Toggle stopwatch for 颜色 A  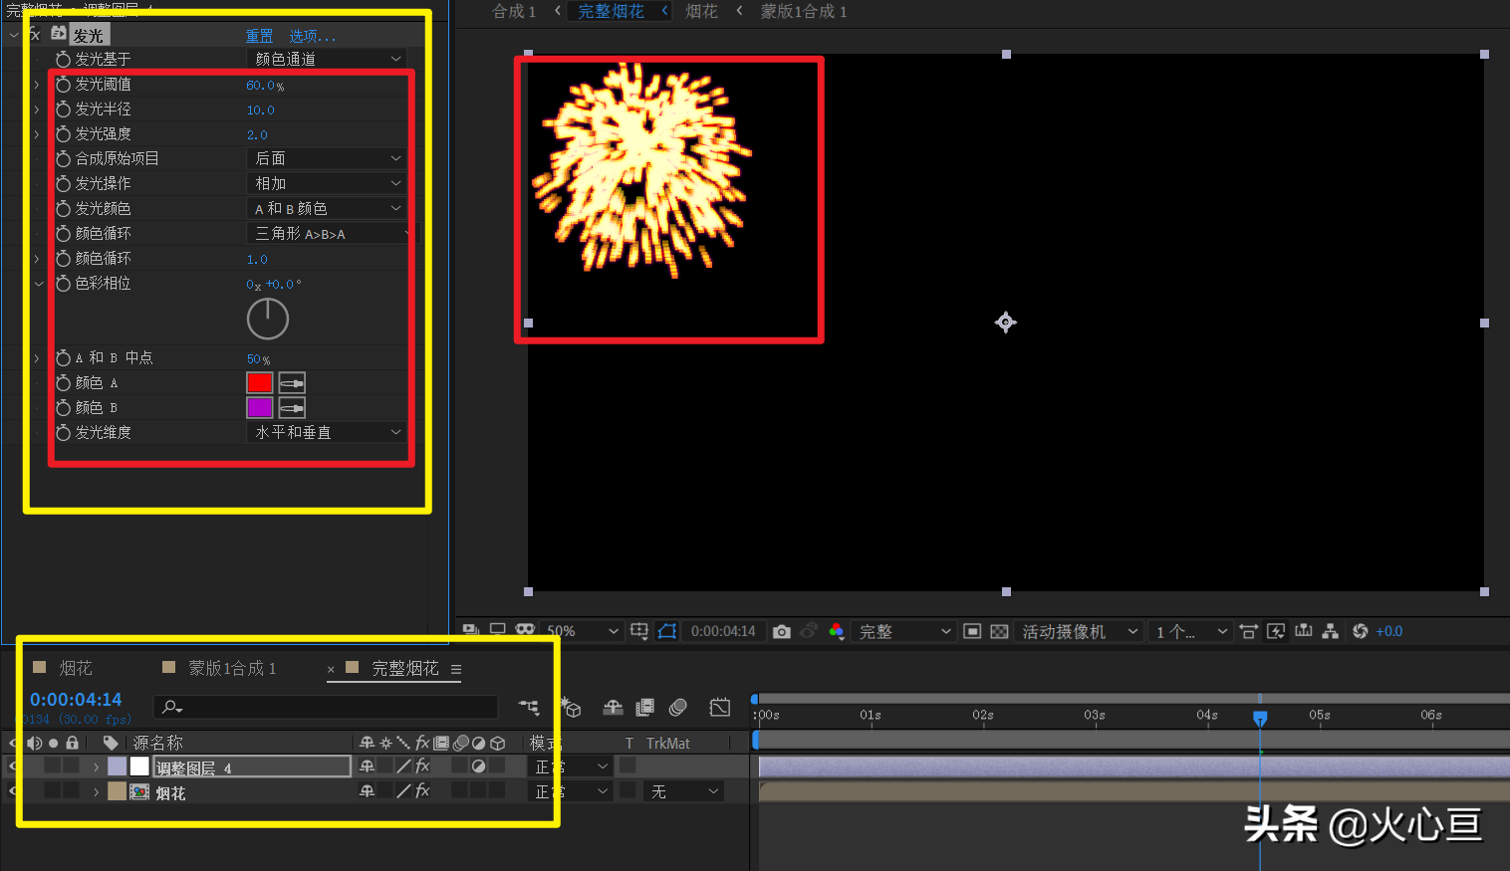64,383
